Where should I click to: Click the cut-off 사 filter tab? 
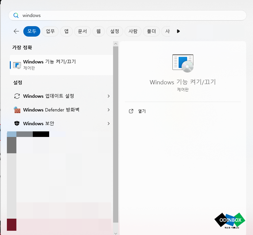166,31
